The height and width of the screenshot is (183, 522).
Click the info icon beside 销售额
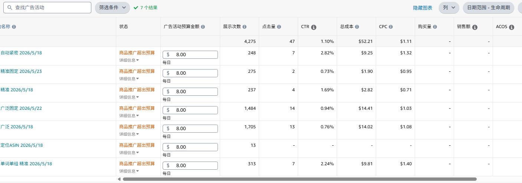click(x=475, y=27)
